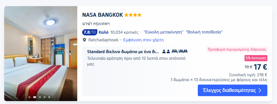The height and width of the screenshot is (104, 277).
Task: Click the hotel room photo thumbnail
Action: 41,54
